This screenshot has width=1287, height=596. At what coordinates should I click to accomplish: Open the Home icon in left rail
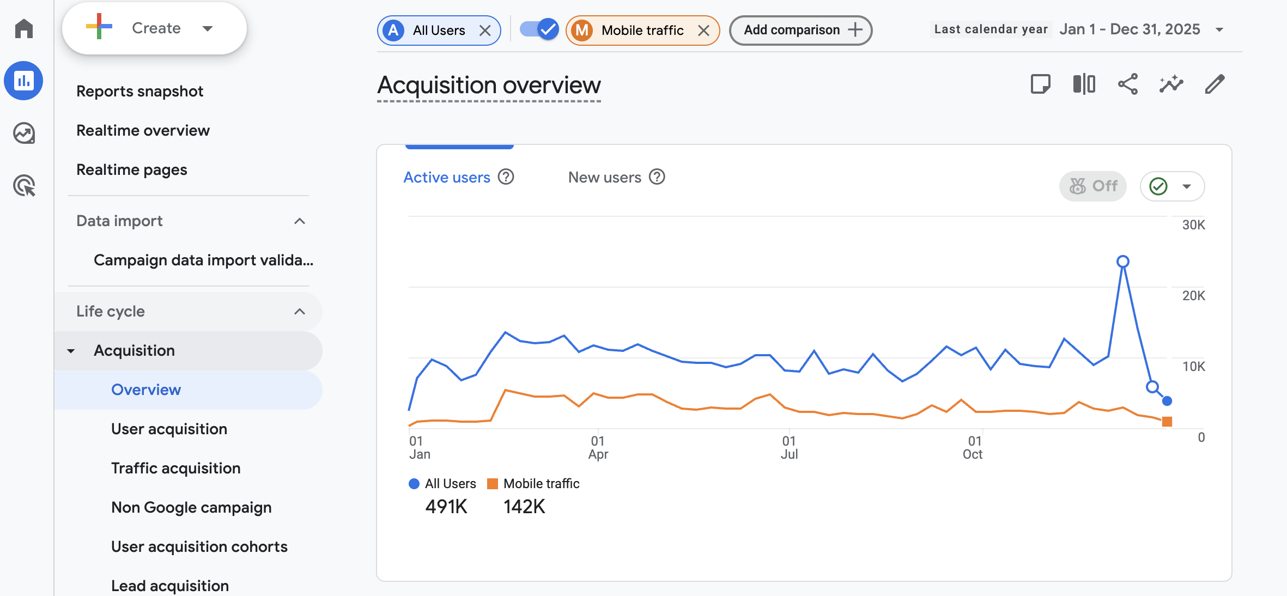(x=24, y=28)
